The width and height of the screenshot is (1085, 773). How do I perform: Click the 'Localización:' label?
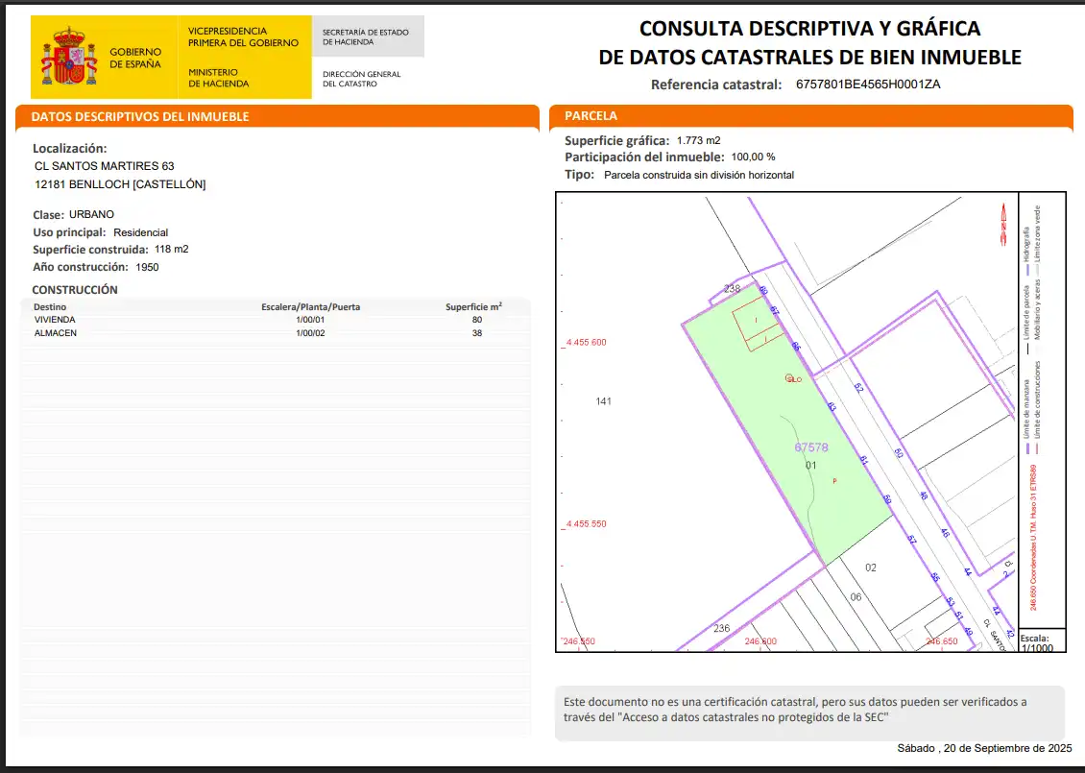click(x=70, y=148)
